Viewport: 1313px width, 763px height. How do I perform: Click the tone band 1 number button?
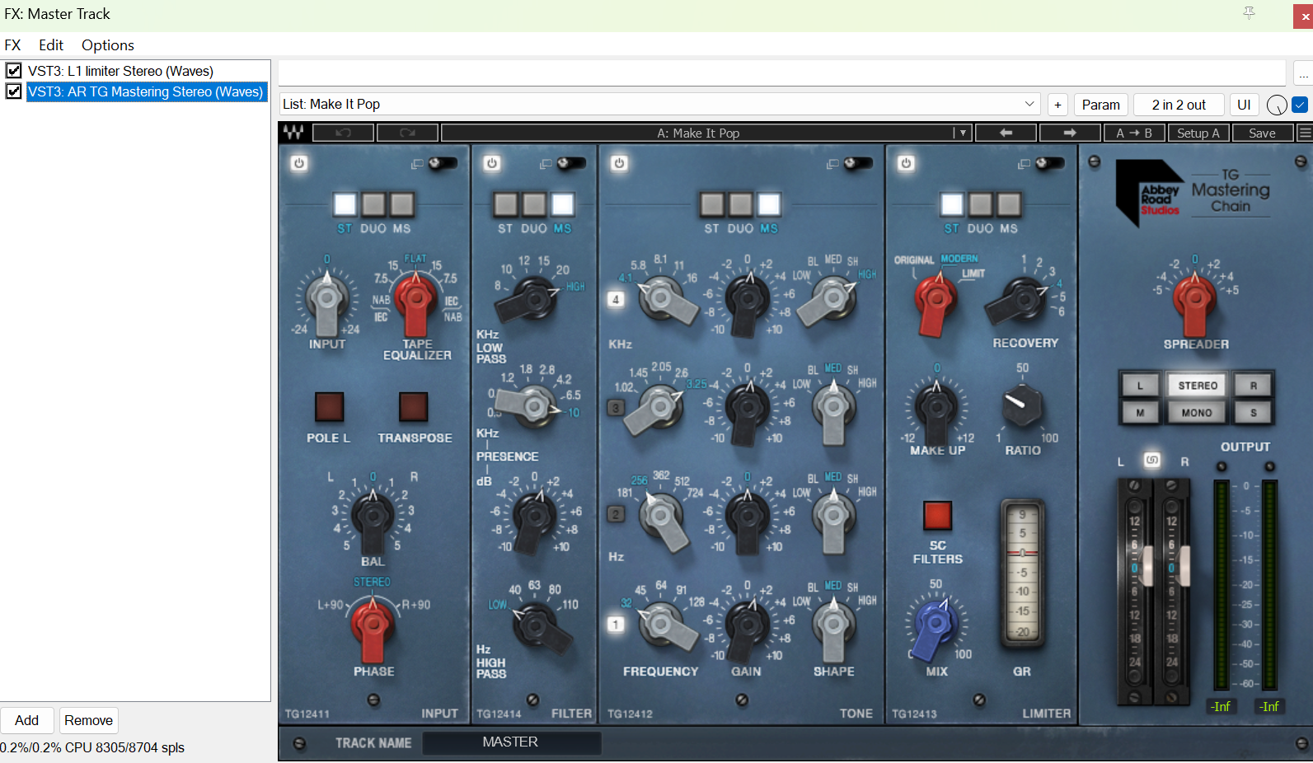coord(616,625)
